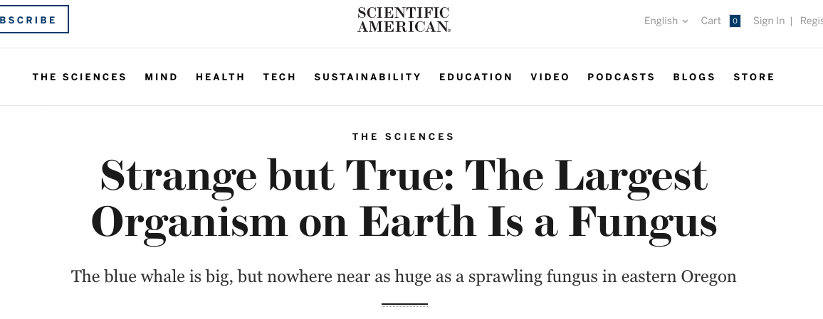The image size is (823, 319).
Task: Open The Sciences menu
Action: [x=80, y=77]
